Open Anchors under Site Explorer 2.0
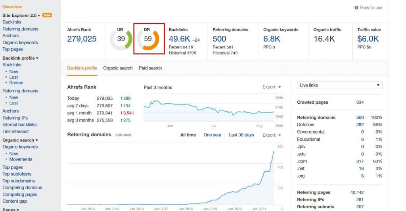The height and width of the screenshot is (211, 406). point(11,35)
